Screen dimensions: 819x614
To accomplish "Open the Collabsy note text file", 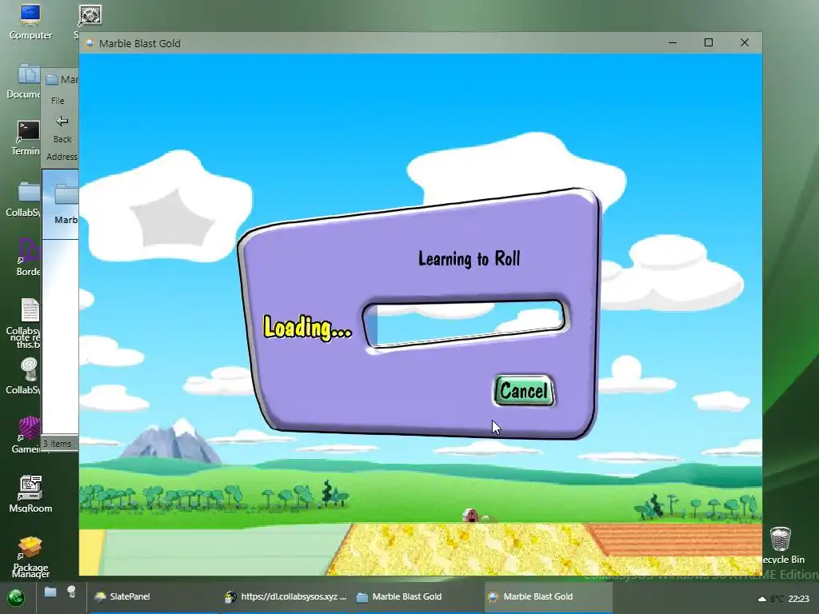I will (x=25, y=323).
